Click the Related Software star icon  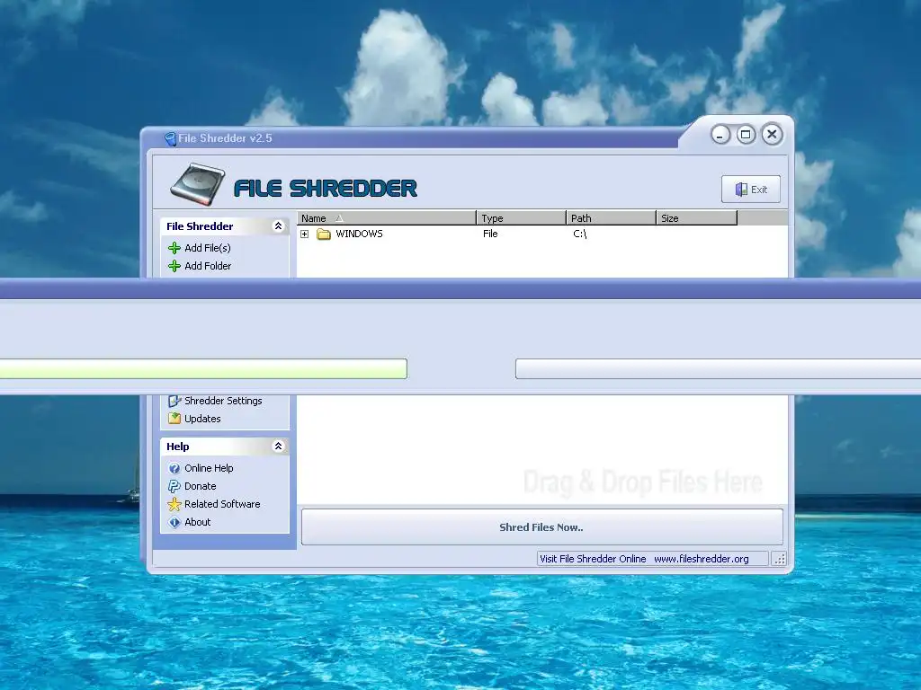174,504
